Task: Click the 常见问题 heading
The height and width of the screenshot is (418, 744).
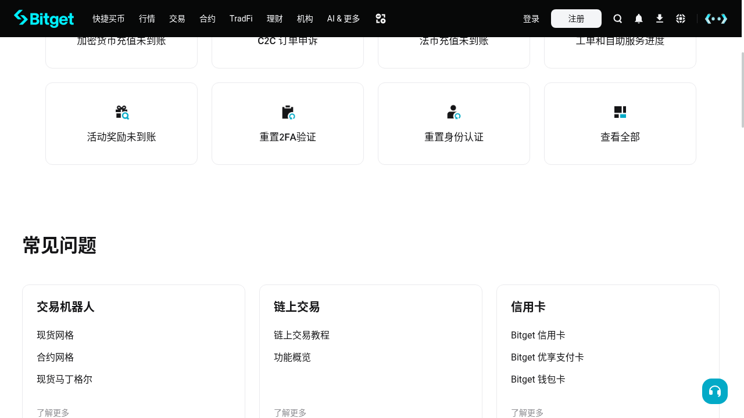Action: point(59,245)
